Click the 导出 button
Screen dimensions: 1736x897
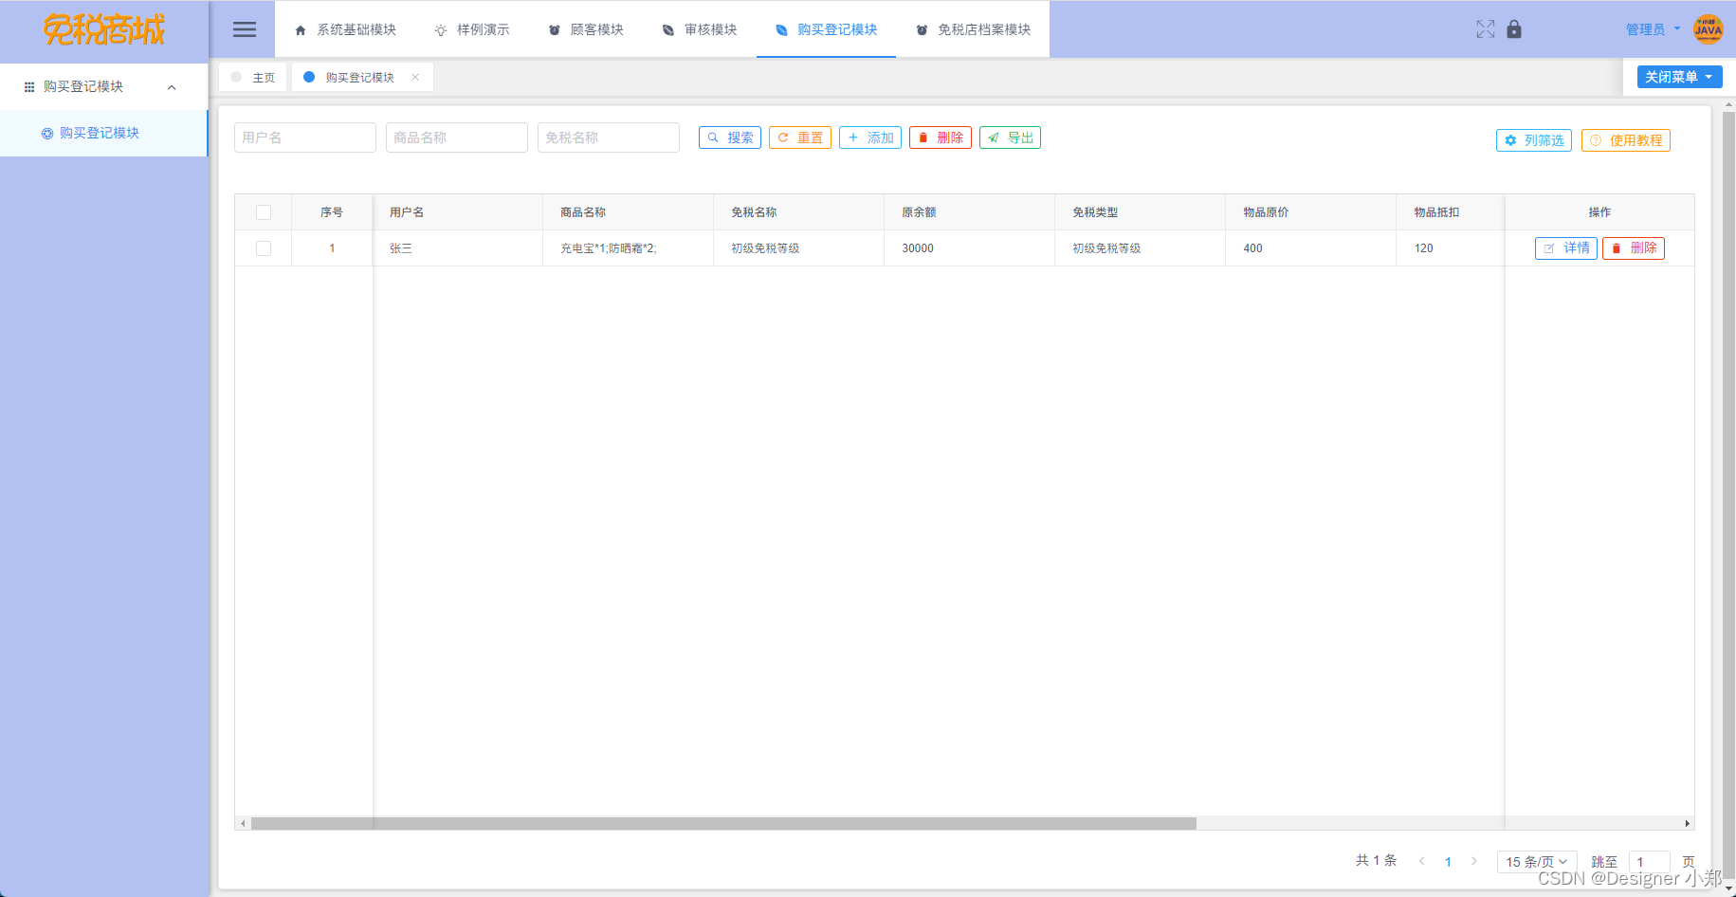coord(1011,137)
